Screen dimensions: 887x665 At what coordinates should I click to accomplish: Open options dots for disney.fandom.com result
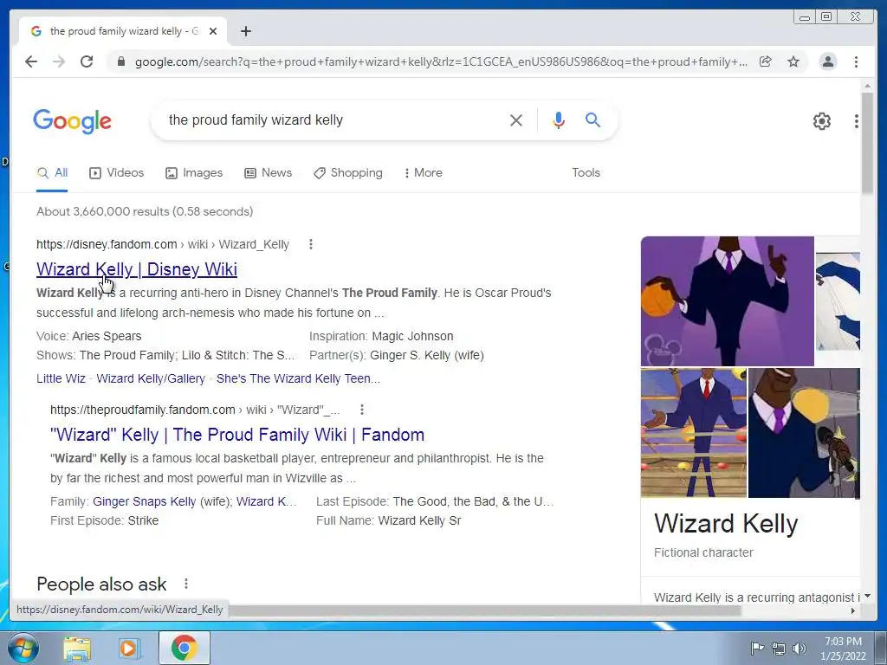311,244
